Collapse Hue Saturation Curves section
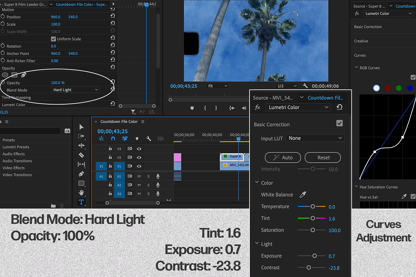 (x=356, y=187)
